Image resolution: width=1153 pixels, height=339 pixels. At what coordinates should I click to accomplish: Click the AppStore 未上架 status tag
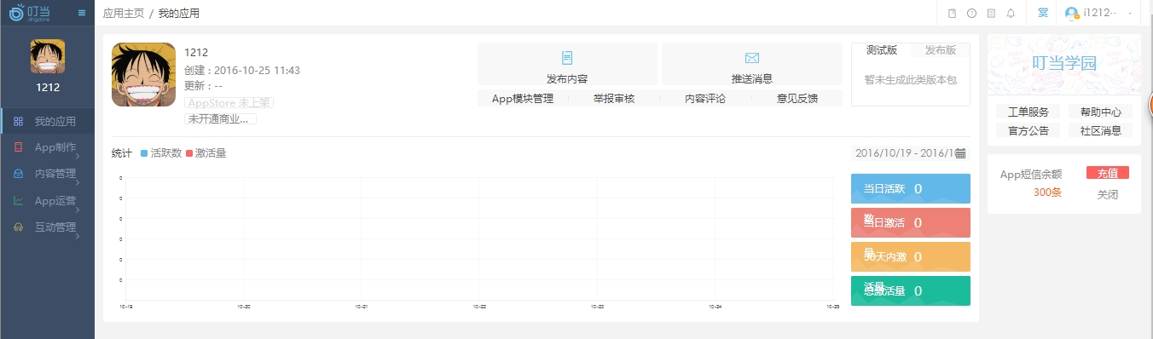tap(229, 102)
